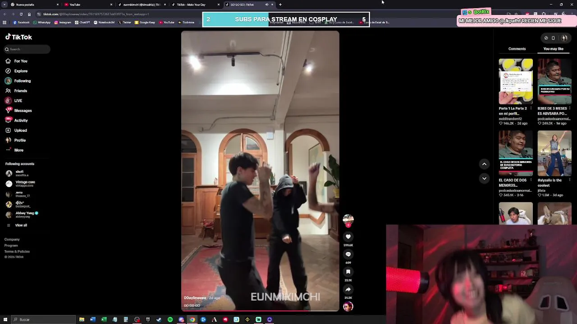577x324 pixels.
Task: Open the WhatsApp bookmark
Action: click(x=42, y=22)
